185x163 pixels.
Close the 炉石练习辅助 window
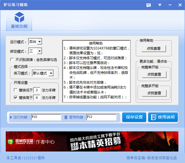180,5
